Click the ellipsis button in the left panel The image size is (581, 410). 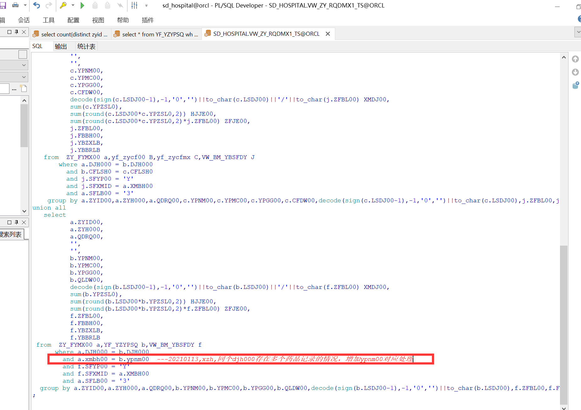[x=14, y=89]
